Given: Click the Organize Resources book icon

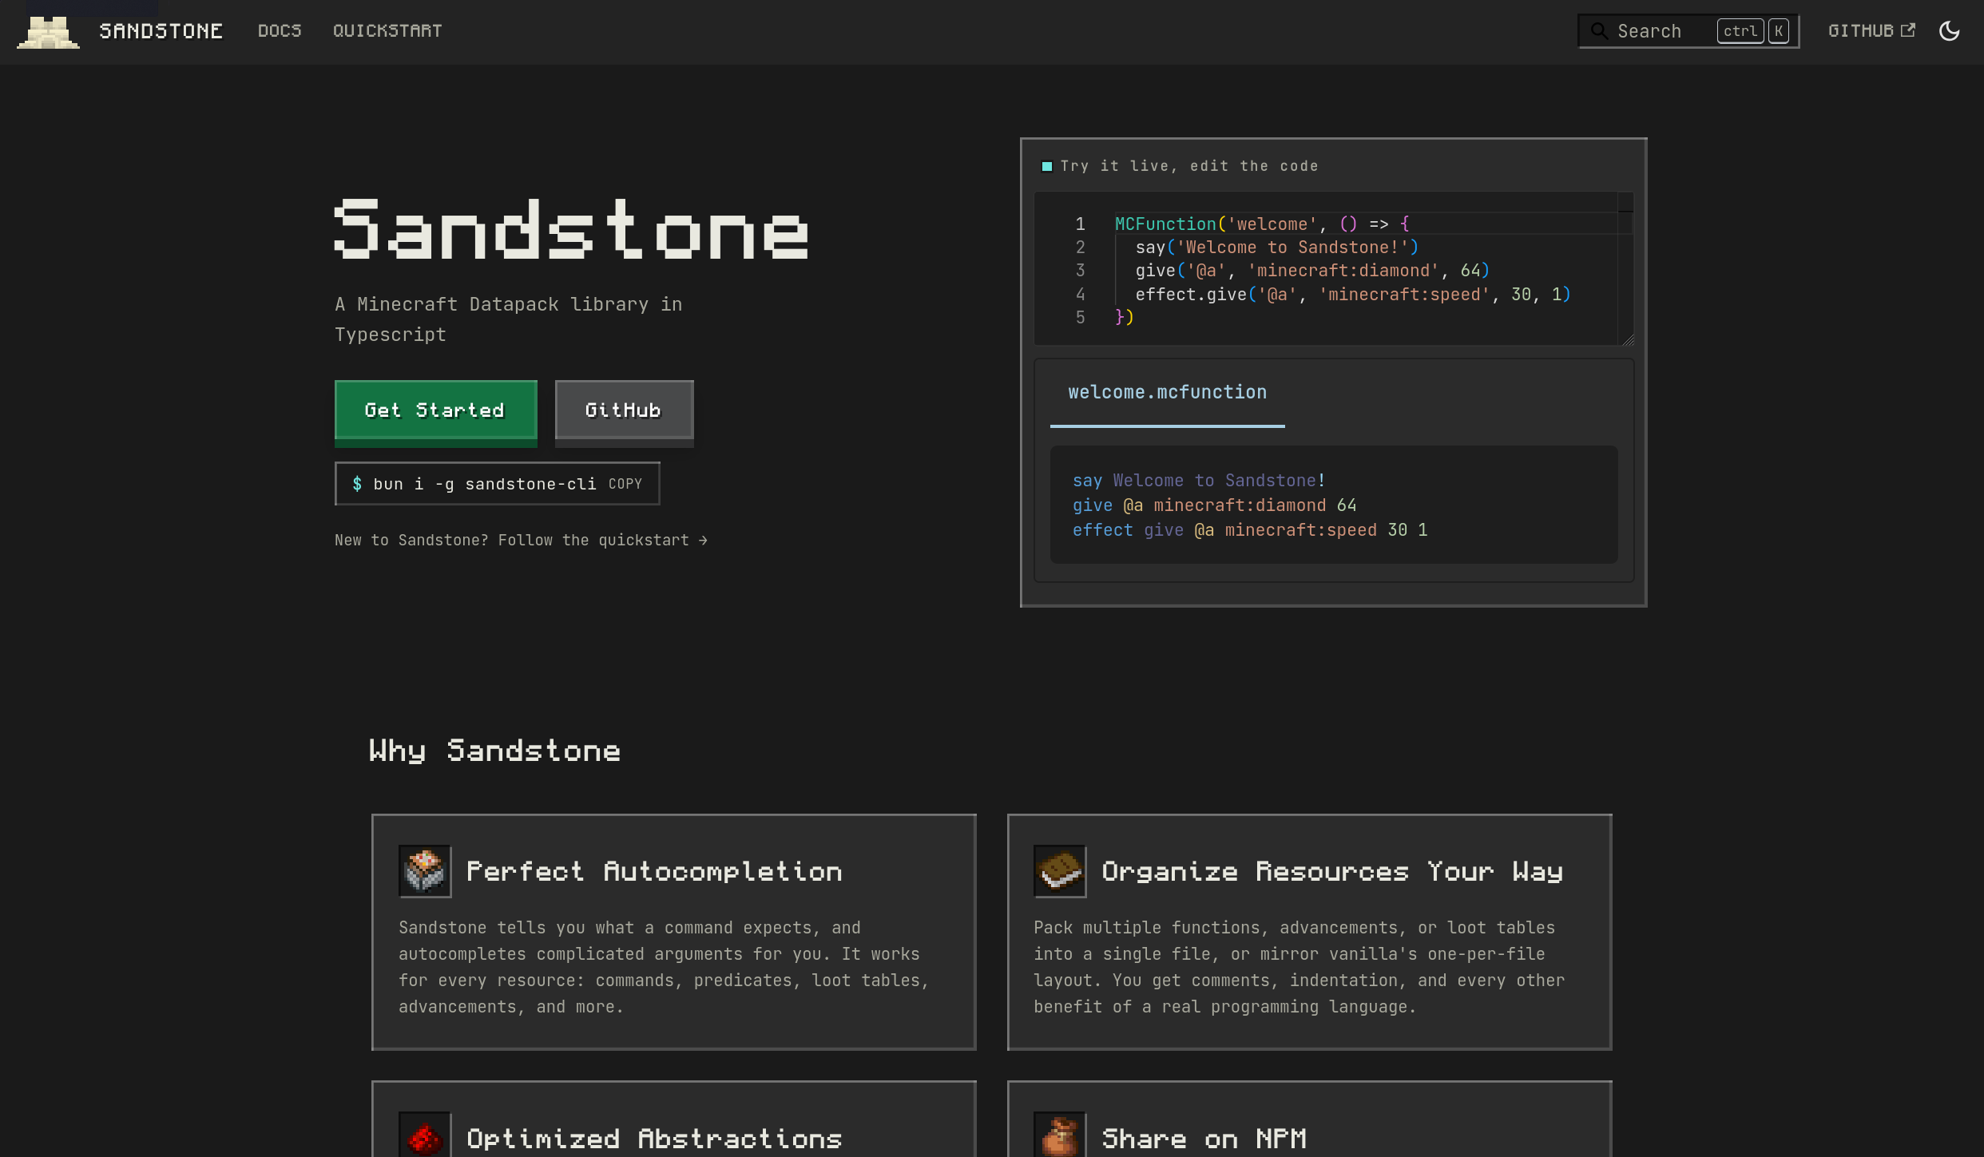Looking at the screenshot, I should (x=1060, y=871).
